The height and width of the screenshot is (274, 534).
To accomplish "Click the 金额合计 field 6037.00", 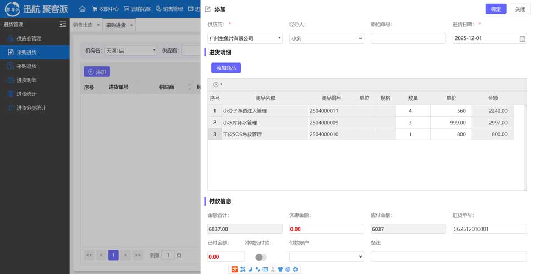I will (245, 229).
